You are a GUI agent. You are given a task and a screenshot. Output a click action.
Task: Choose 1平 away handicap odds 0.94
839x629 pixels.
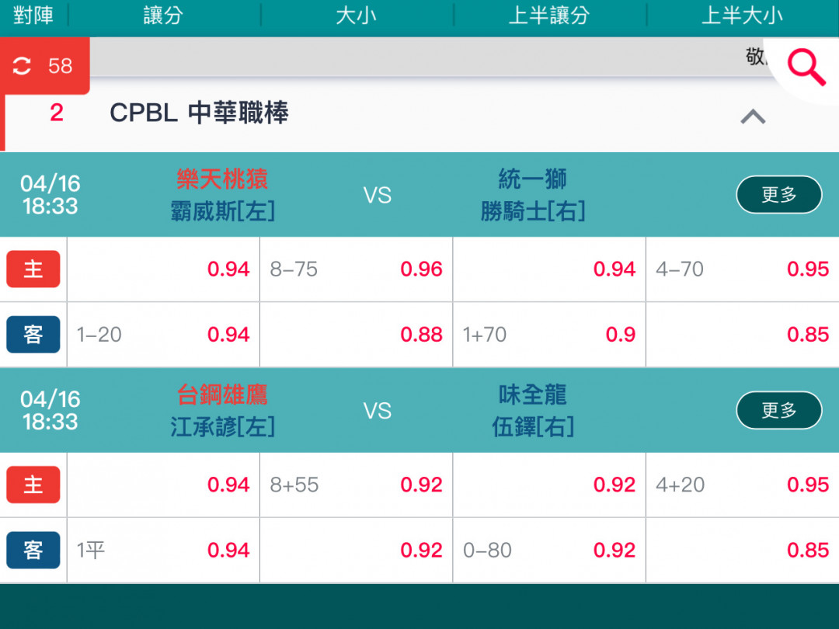point(163,551)
